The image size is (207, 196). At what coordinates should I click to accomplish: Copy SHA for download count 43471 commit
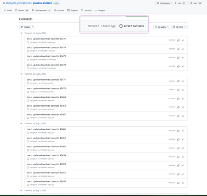(x=178, y=81)
